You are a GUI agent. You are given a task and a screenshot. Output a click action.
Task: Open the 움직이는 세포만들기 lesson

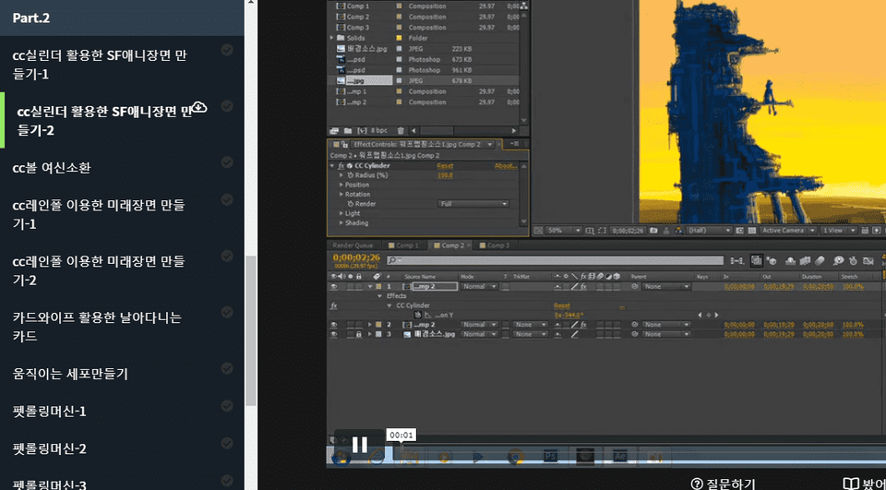(x=70, y=374)
